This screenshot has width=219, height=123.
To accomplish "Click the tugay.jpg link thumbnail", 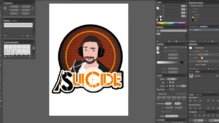I will tap(191, 76).
